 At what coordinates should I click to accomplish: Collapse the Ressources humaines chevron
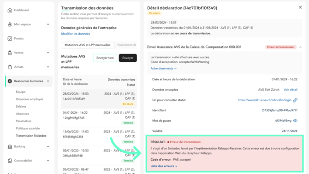click(48, 81)
